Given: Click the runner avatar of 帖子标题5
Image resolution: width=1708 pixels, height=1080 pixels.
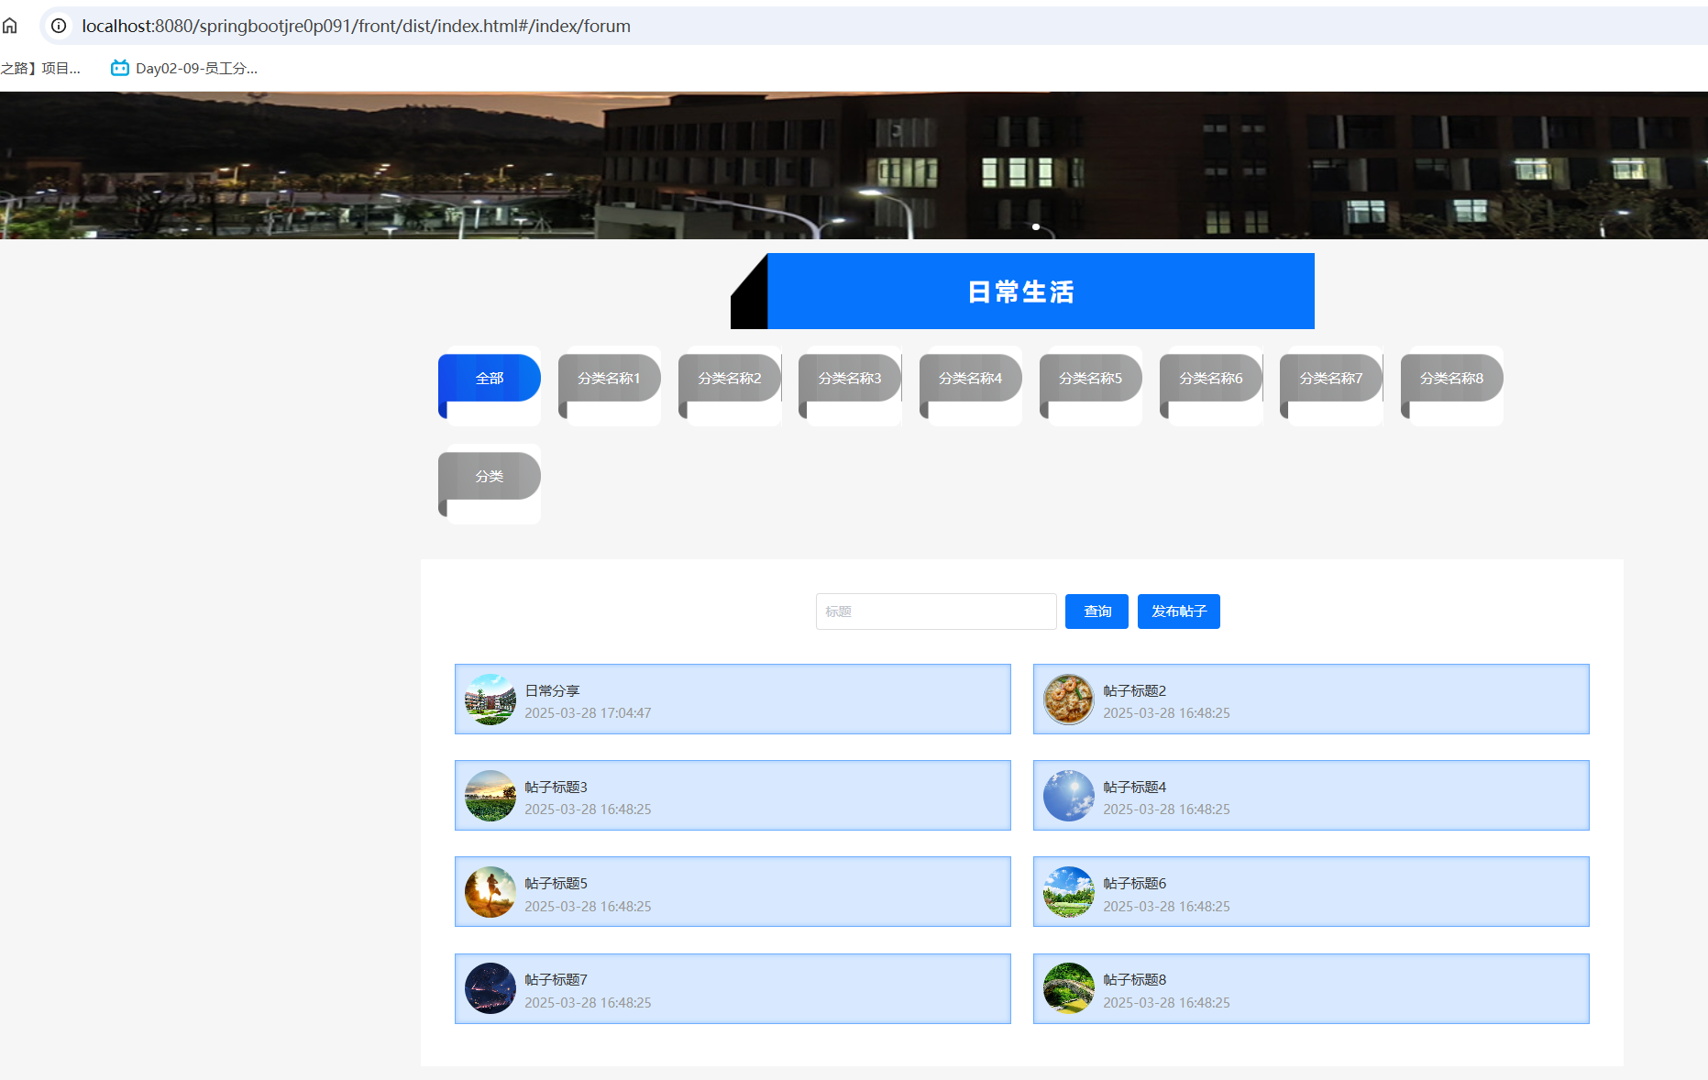Looking at the screenshot, I should pos(490,892).
